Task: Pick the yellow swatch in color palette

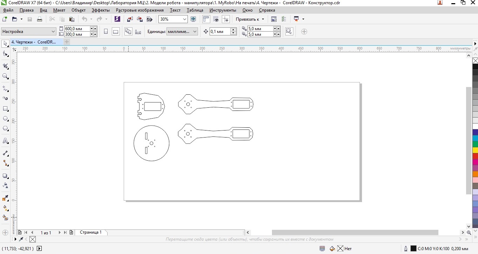Action: click(475, 150)
